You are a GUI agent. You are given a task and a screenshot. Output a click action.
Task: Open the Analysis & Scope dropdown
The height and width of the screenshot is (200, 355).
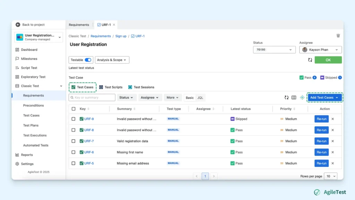coord(112,60)
